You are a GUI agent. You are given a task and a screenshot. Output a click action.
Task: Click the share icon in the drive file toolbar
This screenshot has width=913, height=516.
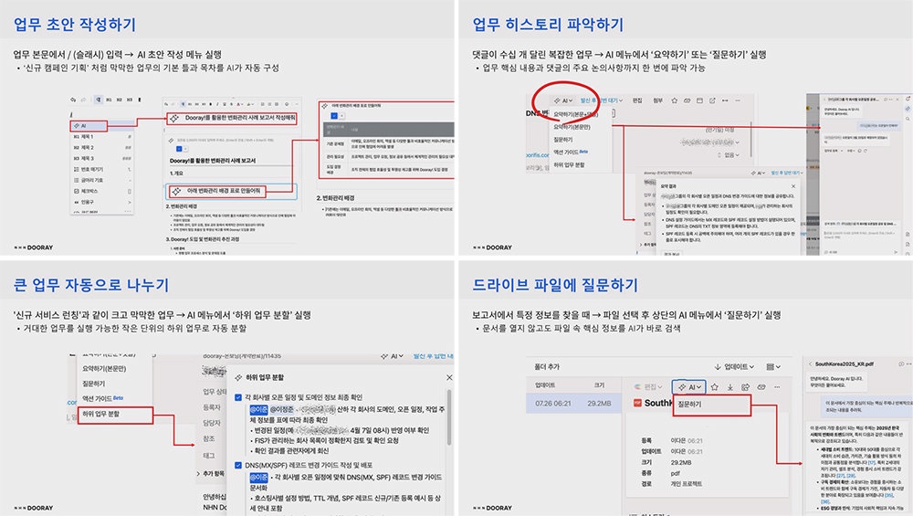[x=745, y=387]
